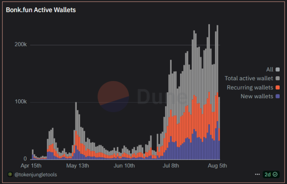Click the green verified check icon
This screenshot has height=184, width=287.
pos(275,175)
